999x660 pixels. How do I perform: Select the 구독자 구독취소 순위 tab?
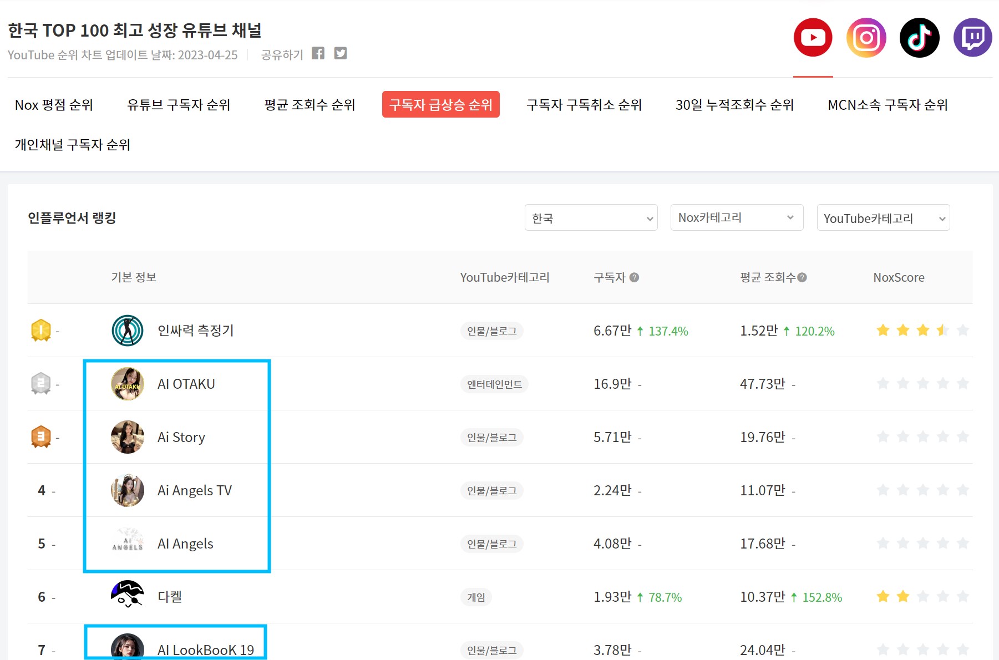[x=584, y=105]
